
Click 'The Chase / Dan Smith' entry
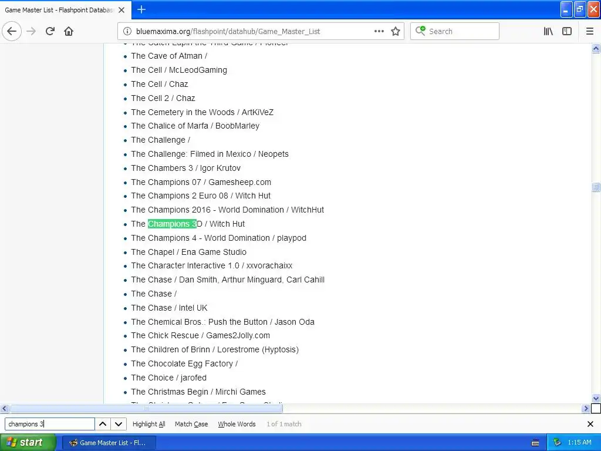[228, 280]
